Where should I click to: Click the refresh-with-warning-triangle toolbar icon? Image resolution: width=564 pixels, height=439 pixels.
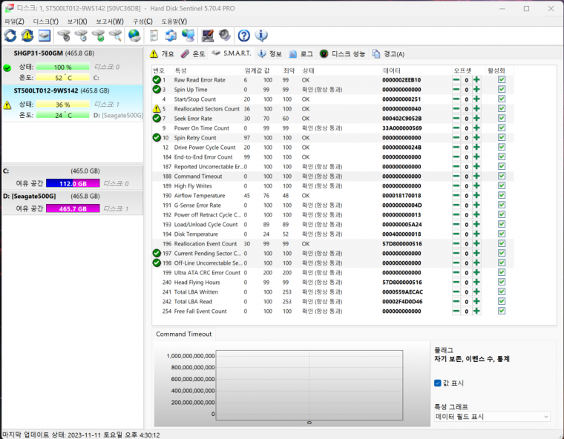pyautogui.click(x=27, y=36)
